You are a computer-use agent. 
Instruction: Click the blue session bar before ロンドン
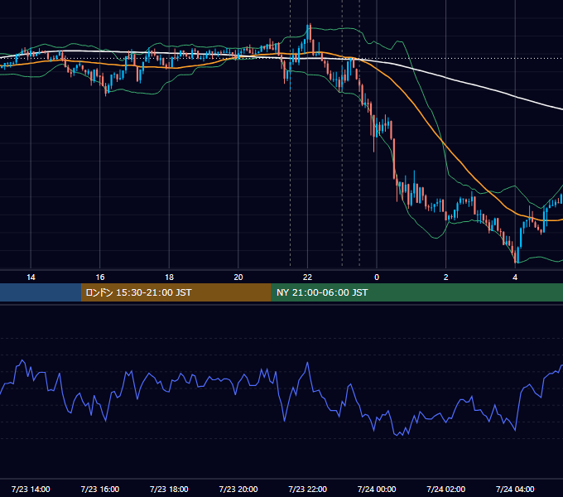coord(41,292)
